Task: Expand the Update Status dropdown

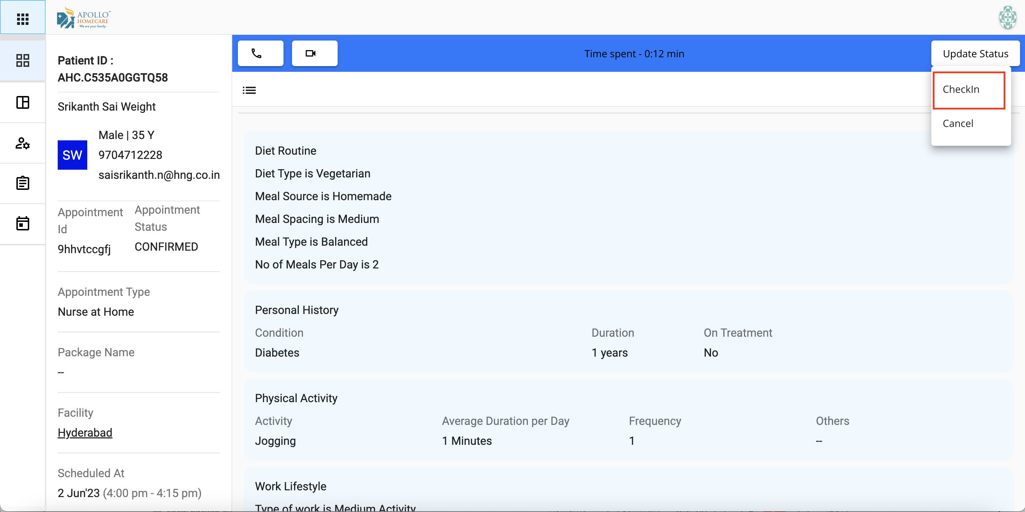Action: tap(975, 54)
